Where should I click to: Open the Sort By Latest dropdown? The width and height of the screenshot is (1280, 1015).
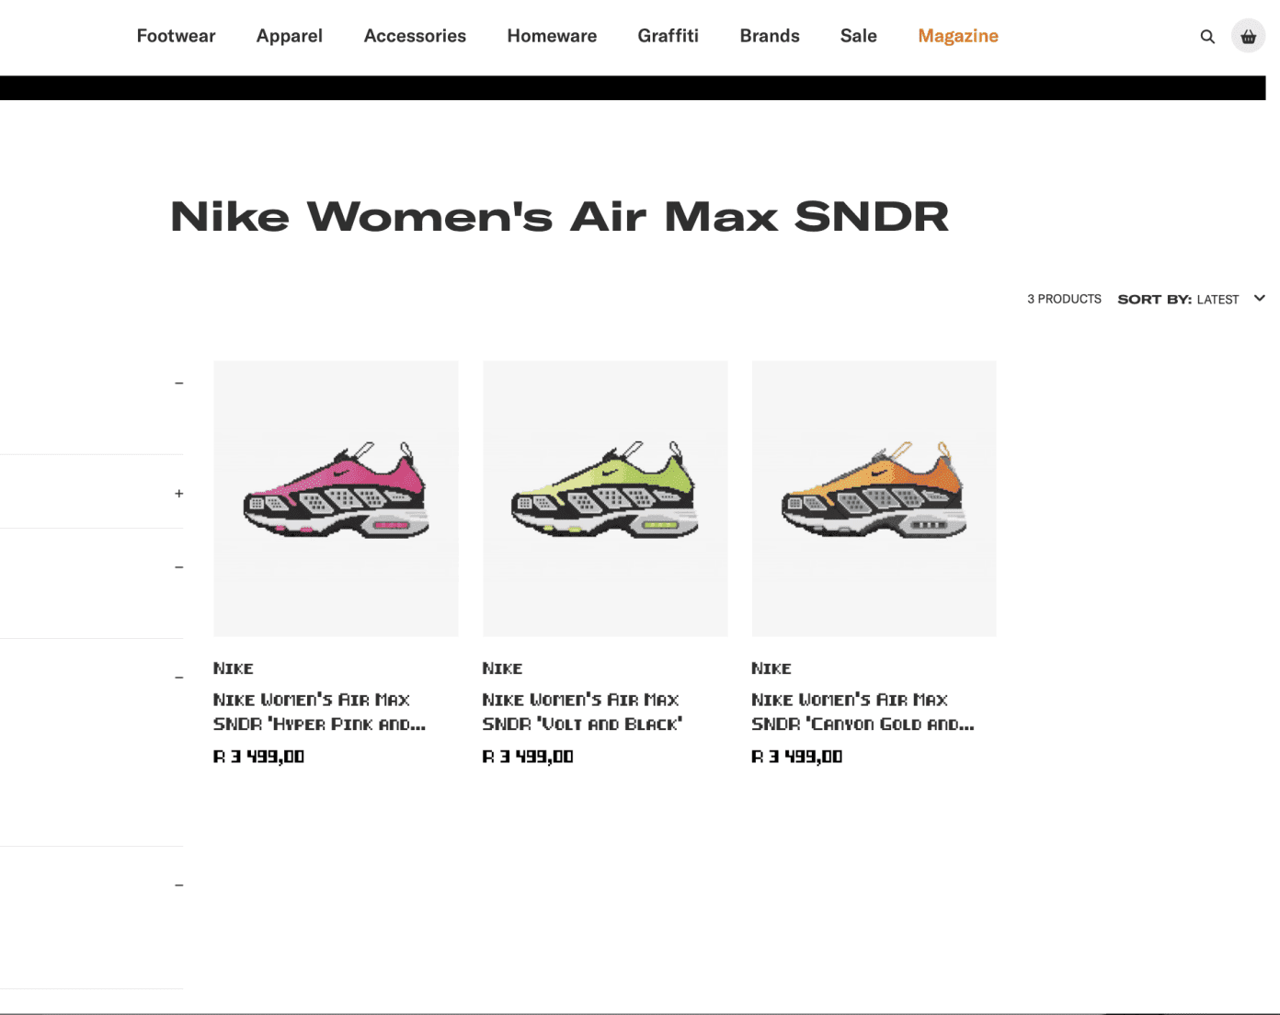(1191, 299)
